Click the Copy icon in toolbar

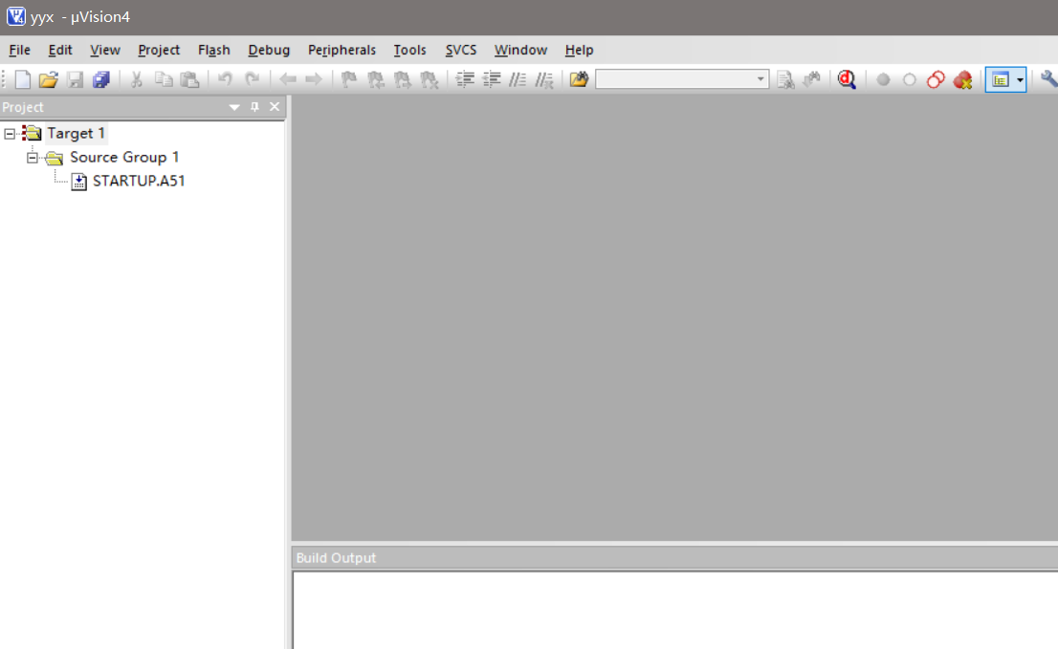coord(164,79)
